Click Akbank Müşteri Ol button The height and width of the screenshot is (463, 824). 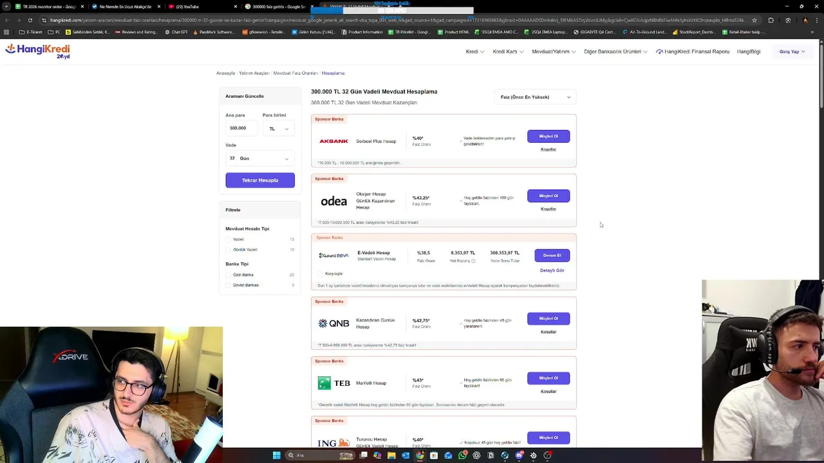[x=548, y=136]
